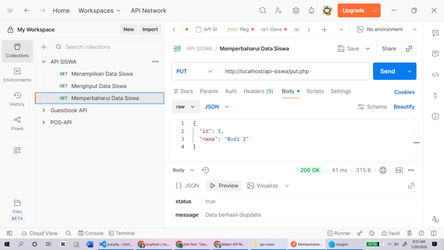
Task: Click the Beautify link
Action: pos(404,107)
